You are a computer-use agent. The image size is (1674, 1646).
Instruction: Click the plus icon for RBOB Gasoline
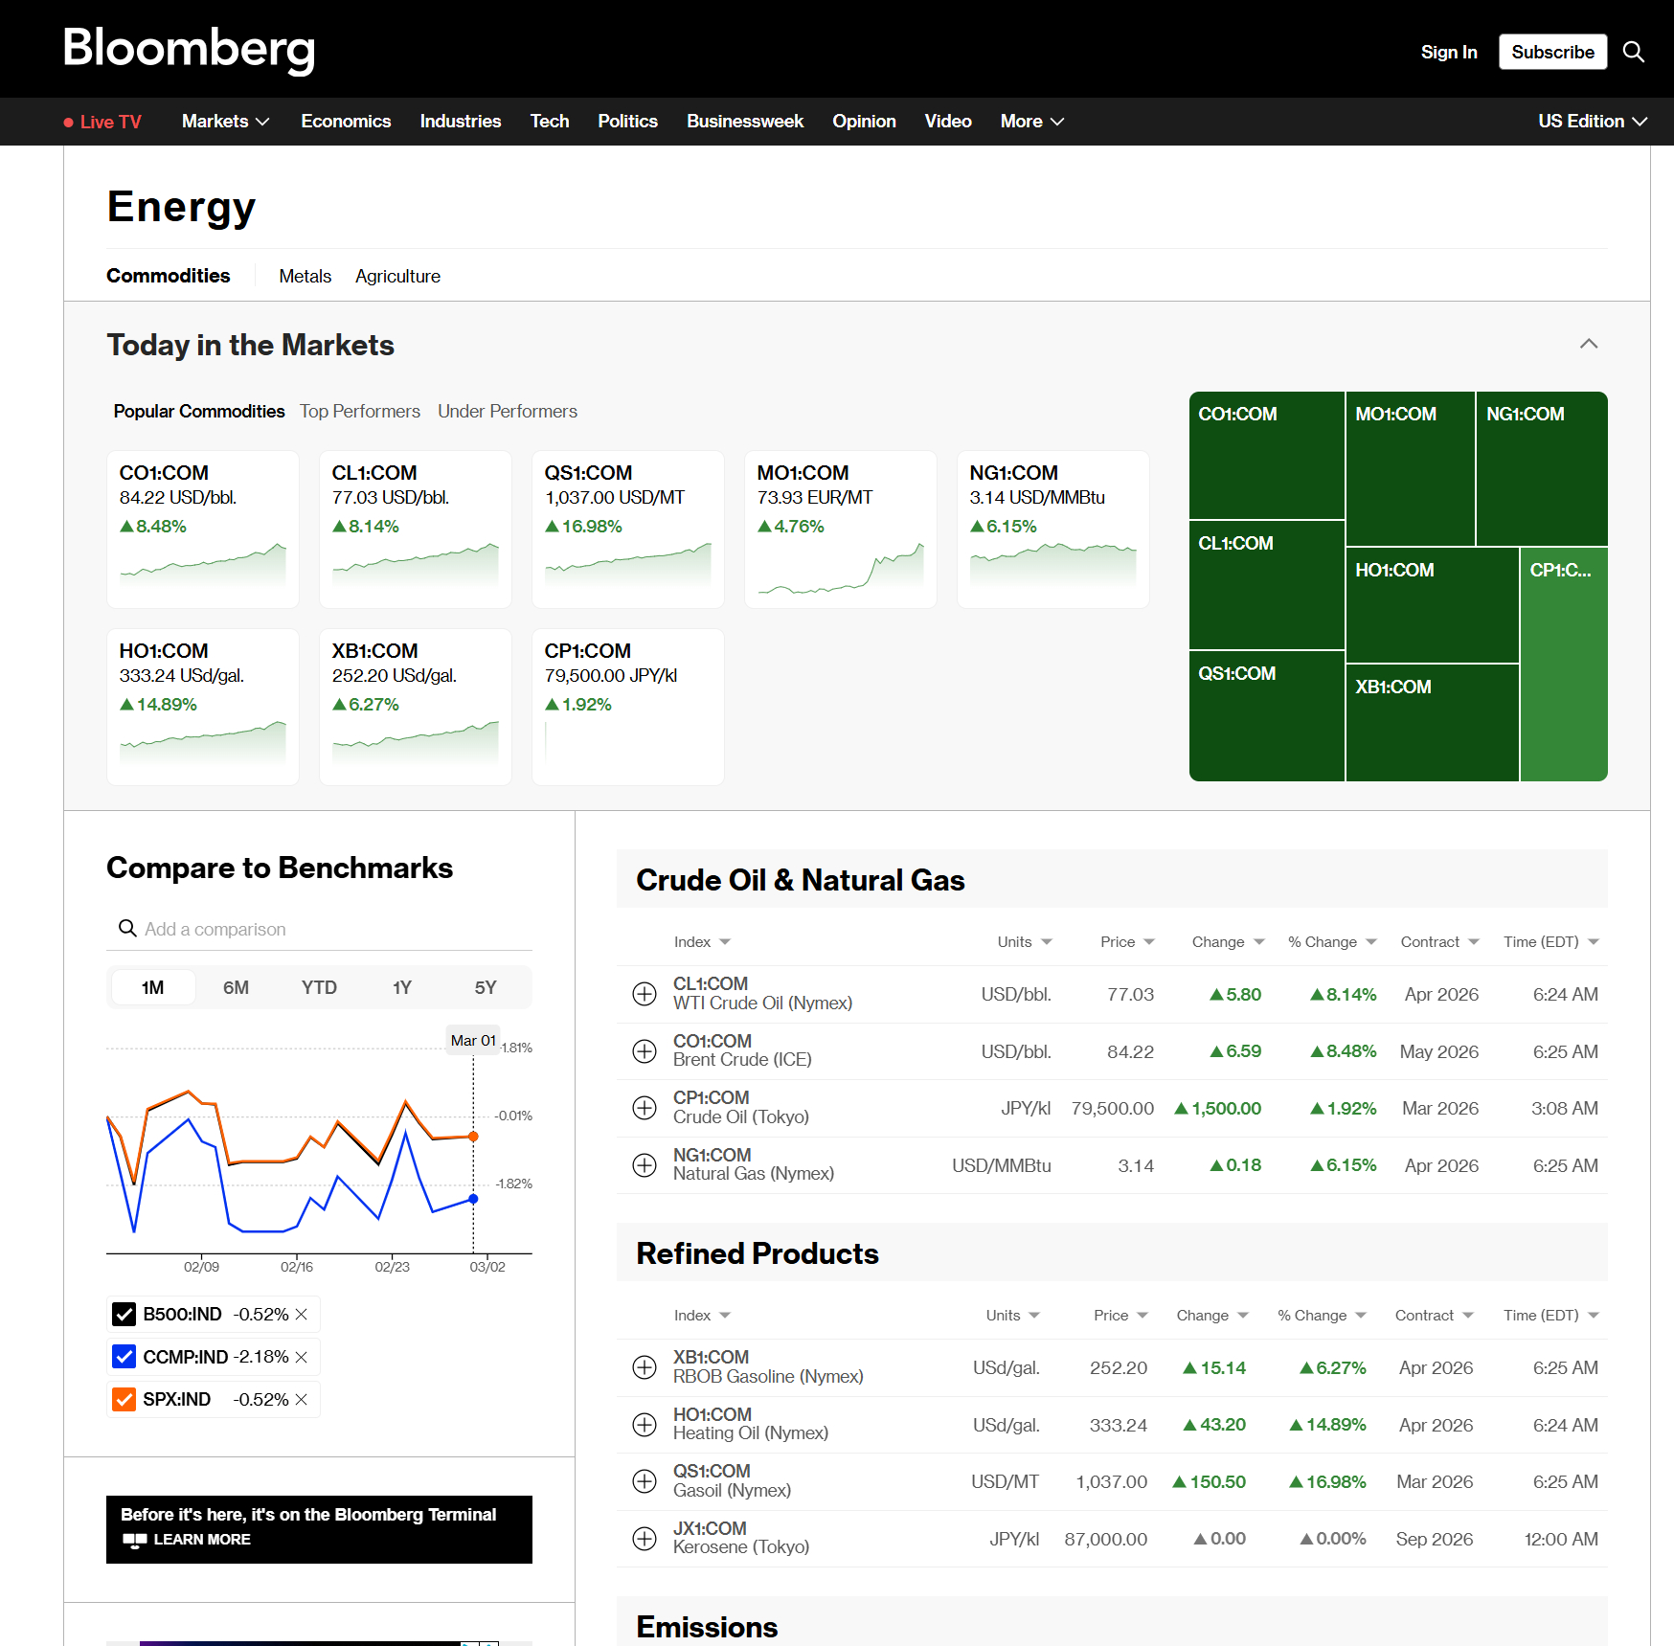[645, 1367]
